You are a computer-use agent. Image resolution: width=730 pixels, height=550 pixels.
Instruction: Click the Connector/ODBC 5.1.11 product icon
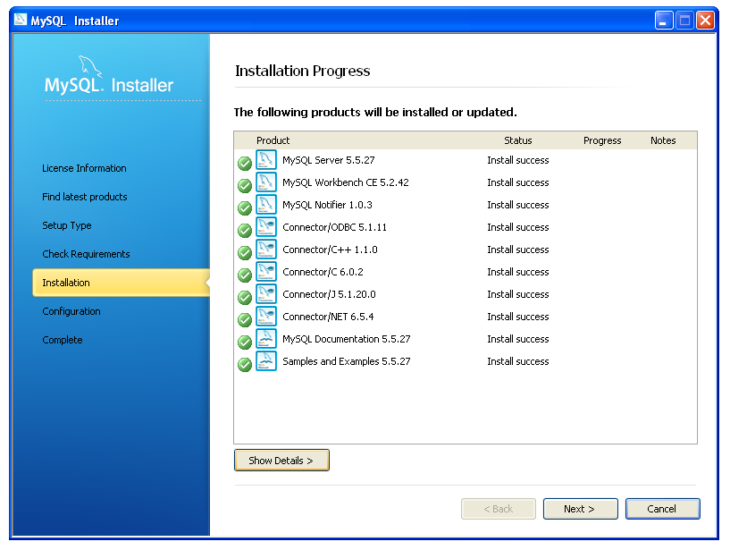tap(266, 226)
